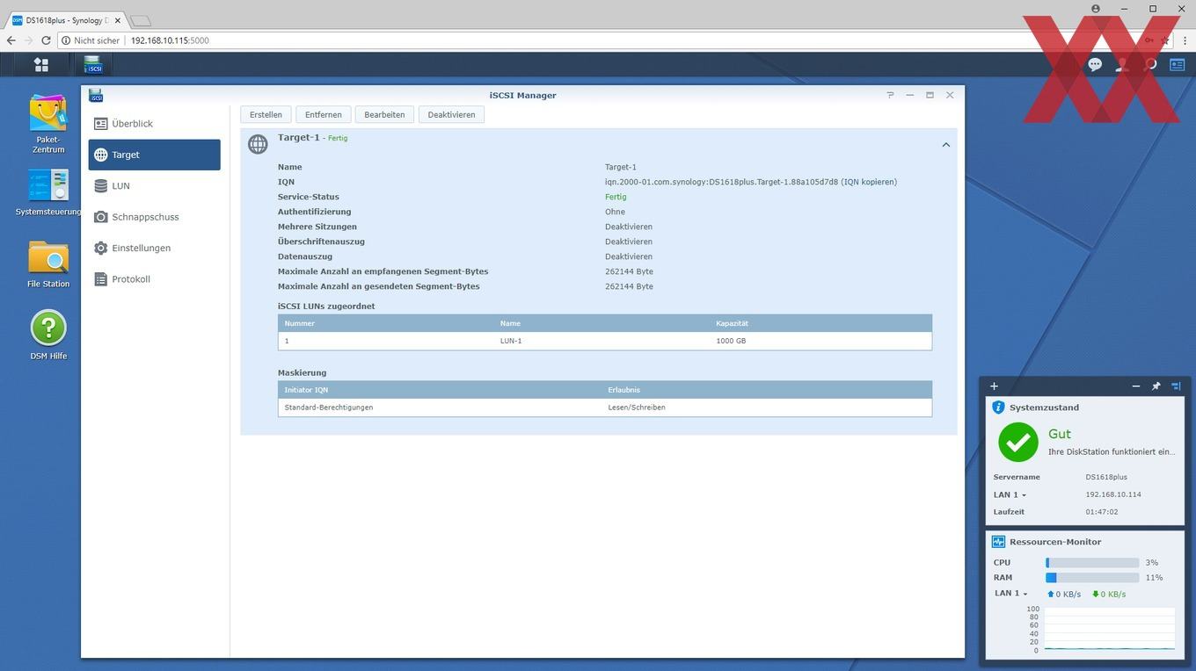Screen dimensions: 1196x671
Task: Click the RAM usage bar
Action: pos(1092,578)
